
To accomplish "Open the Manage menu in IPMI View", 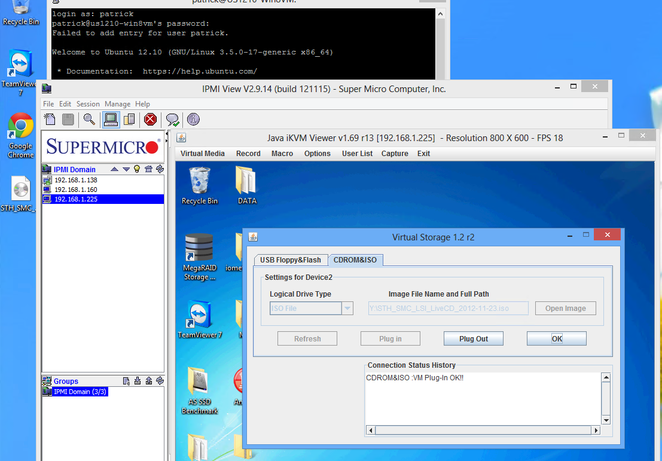I will 117,104.
